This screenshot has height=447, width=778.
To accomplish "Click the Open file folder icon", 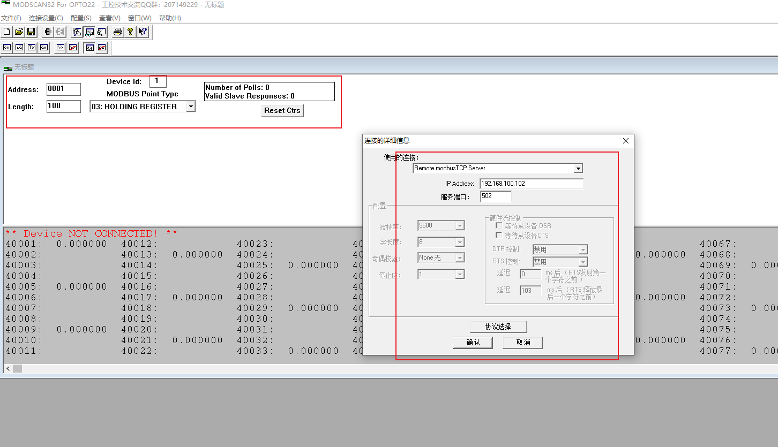I will tap(19, 32).
